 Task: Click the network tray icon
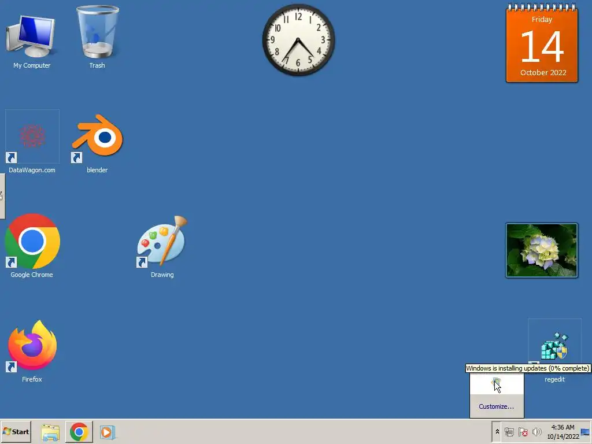[x=509, y=432]
